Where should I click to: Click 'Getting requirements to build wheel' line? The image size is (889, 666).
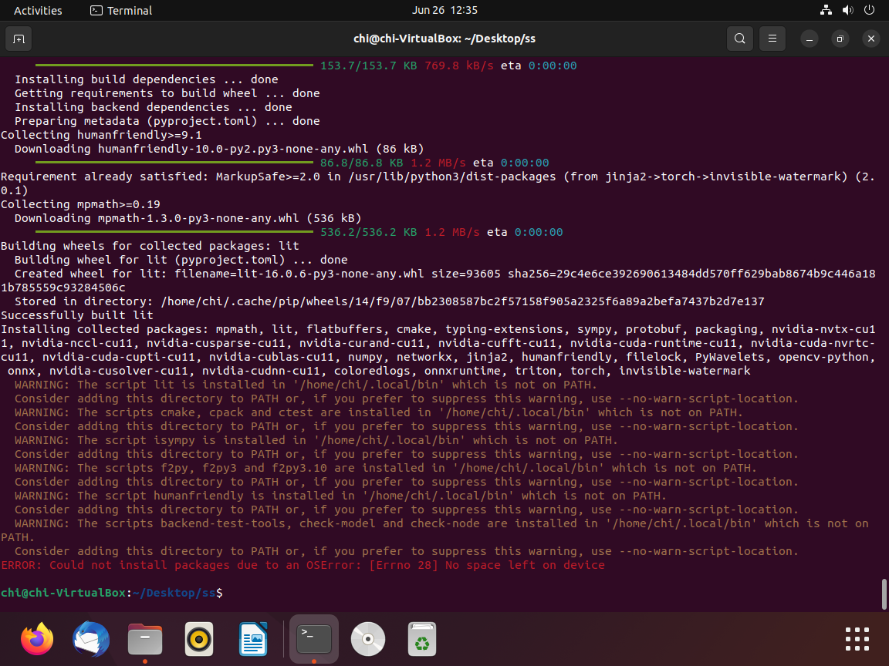(x=167, y=93)
